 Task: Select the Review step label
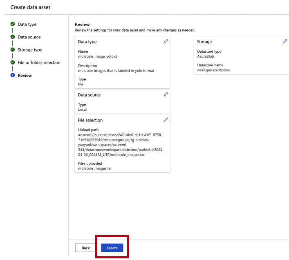coord(25,75)
